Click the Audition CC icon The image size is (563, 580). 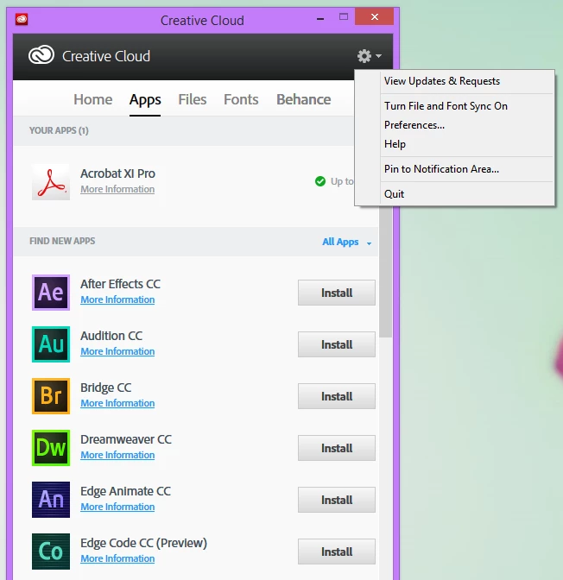click(51, 344)
